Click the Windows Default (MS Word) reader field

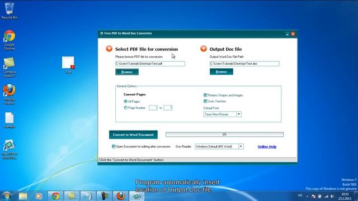click(x=216, y=146)
